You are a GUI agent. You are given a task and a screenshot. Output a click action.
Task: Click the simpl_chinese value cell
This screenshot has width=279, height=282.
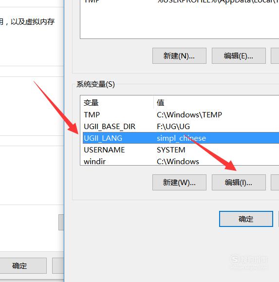[x=181, y=138]
